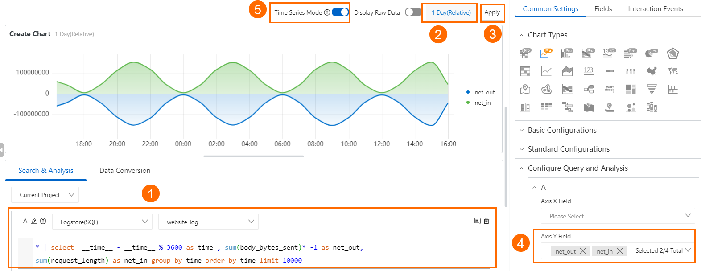The height and width of the screenshot is (271, 701).
Task: Select the progress bar chart type
Action: click(x=609, y=71)
